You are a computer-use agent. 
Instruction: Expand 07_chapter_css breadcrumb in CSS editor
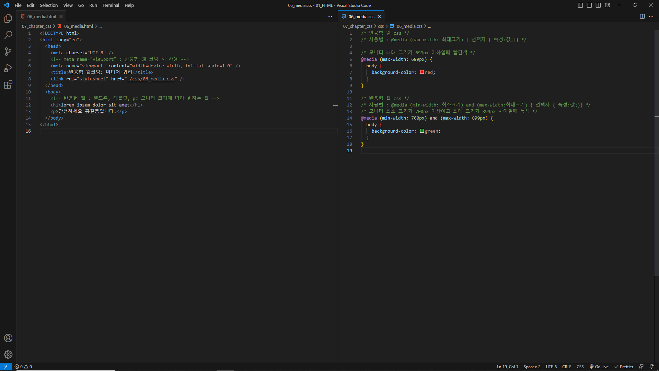[x=358, y=26]
